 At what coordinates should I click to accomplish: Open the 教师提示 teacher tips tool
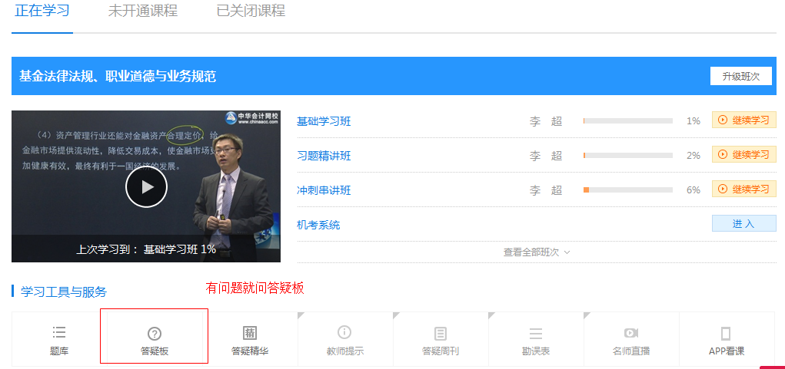[x=345, y=340]
